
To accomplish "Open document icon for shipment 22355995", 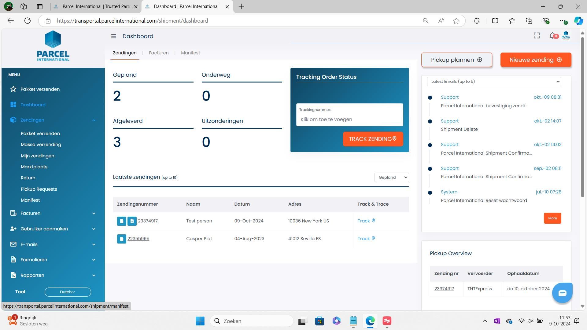I will (121, 239).
